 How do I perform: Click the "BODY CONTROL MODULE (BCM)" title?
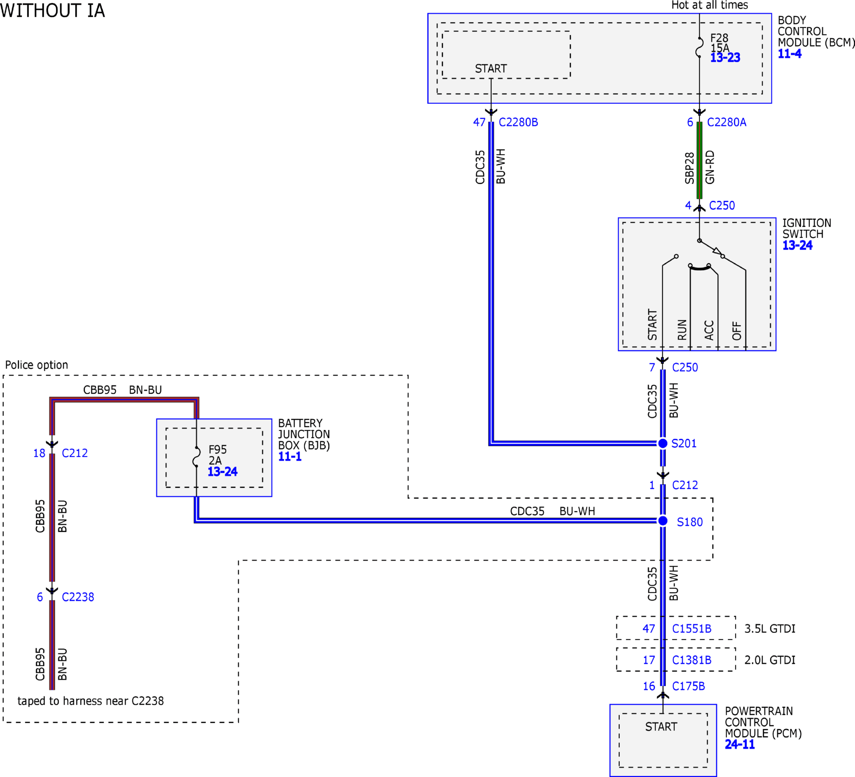tap(816, 31)
